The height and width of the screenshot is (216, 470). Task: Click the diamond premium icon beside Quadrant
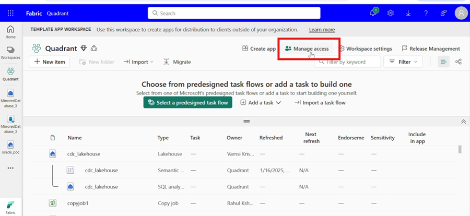[x=84, y=48]
